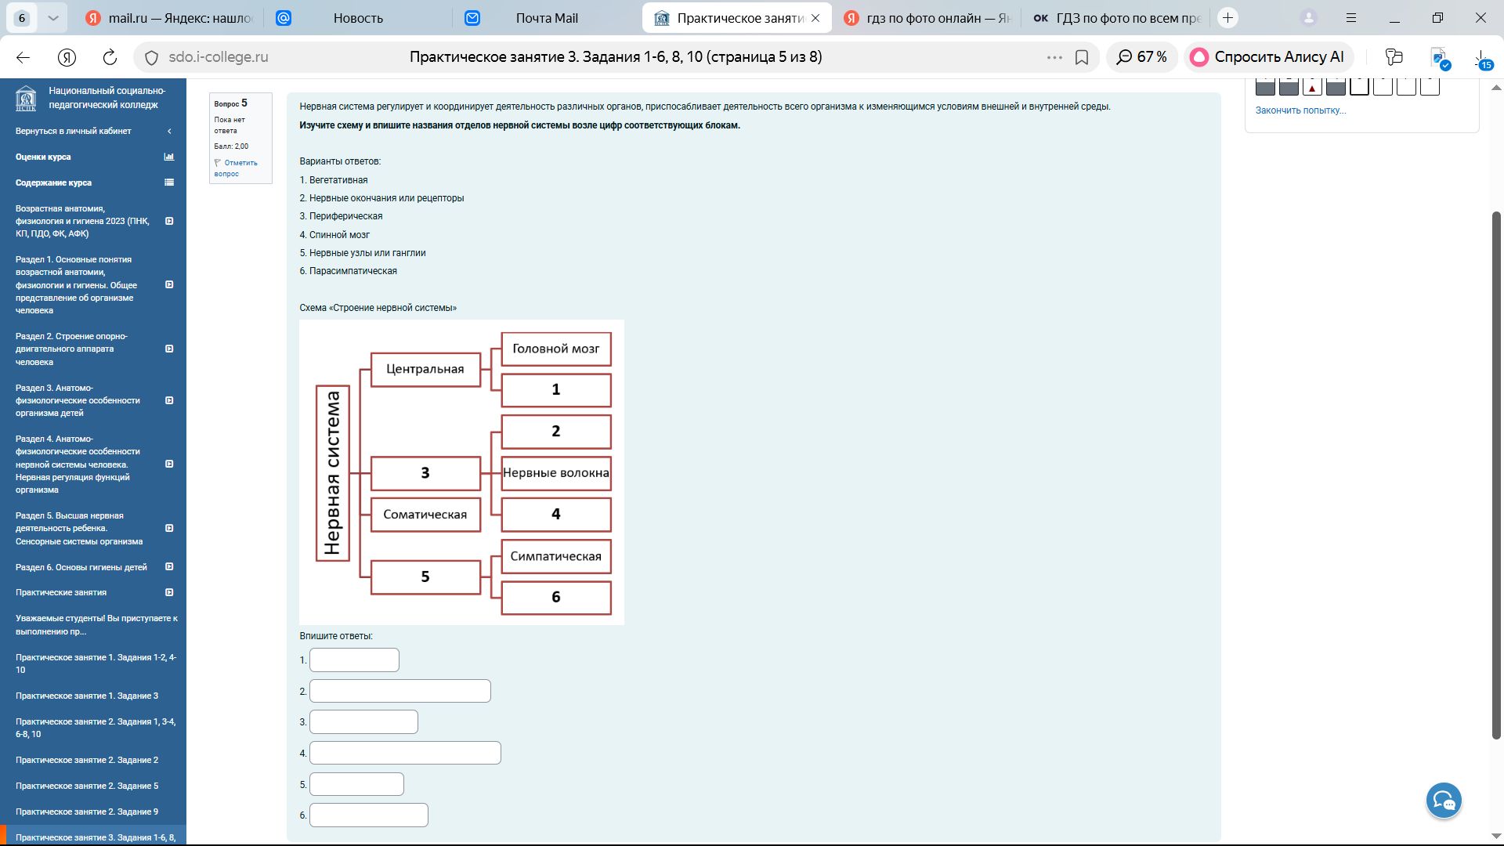
Task: Expand Раздел 4 нервной системы section
Action: point(169,464)
